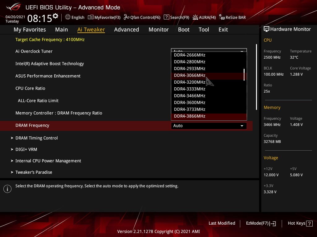Click the globe language icon
Screen dimensions: 317x237
[68, 17]
